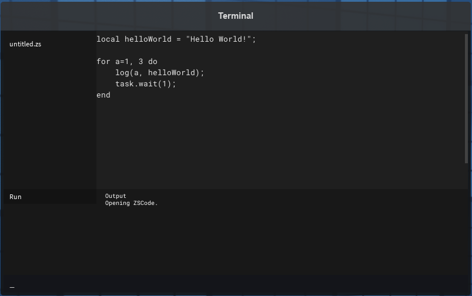Viewport: 472px width, 296px height.
Task: Select the 'Opening ZSCode.' output message
Action: click(x=132, y=203)
